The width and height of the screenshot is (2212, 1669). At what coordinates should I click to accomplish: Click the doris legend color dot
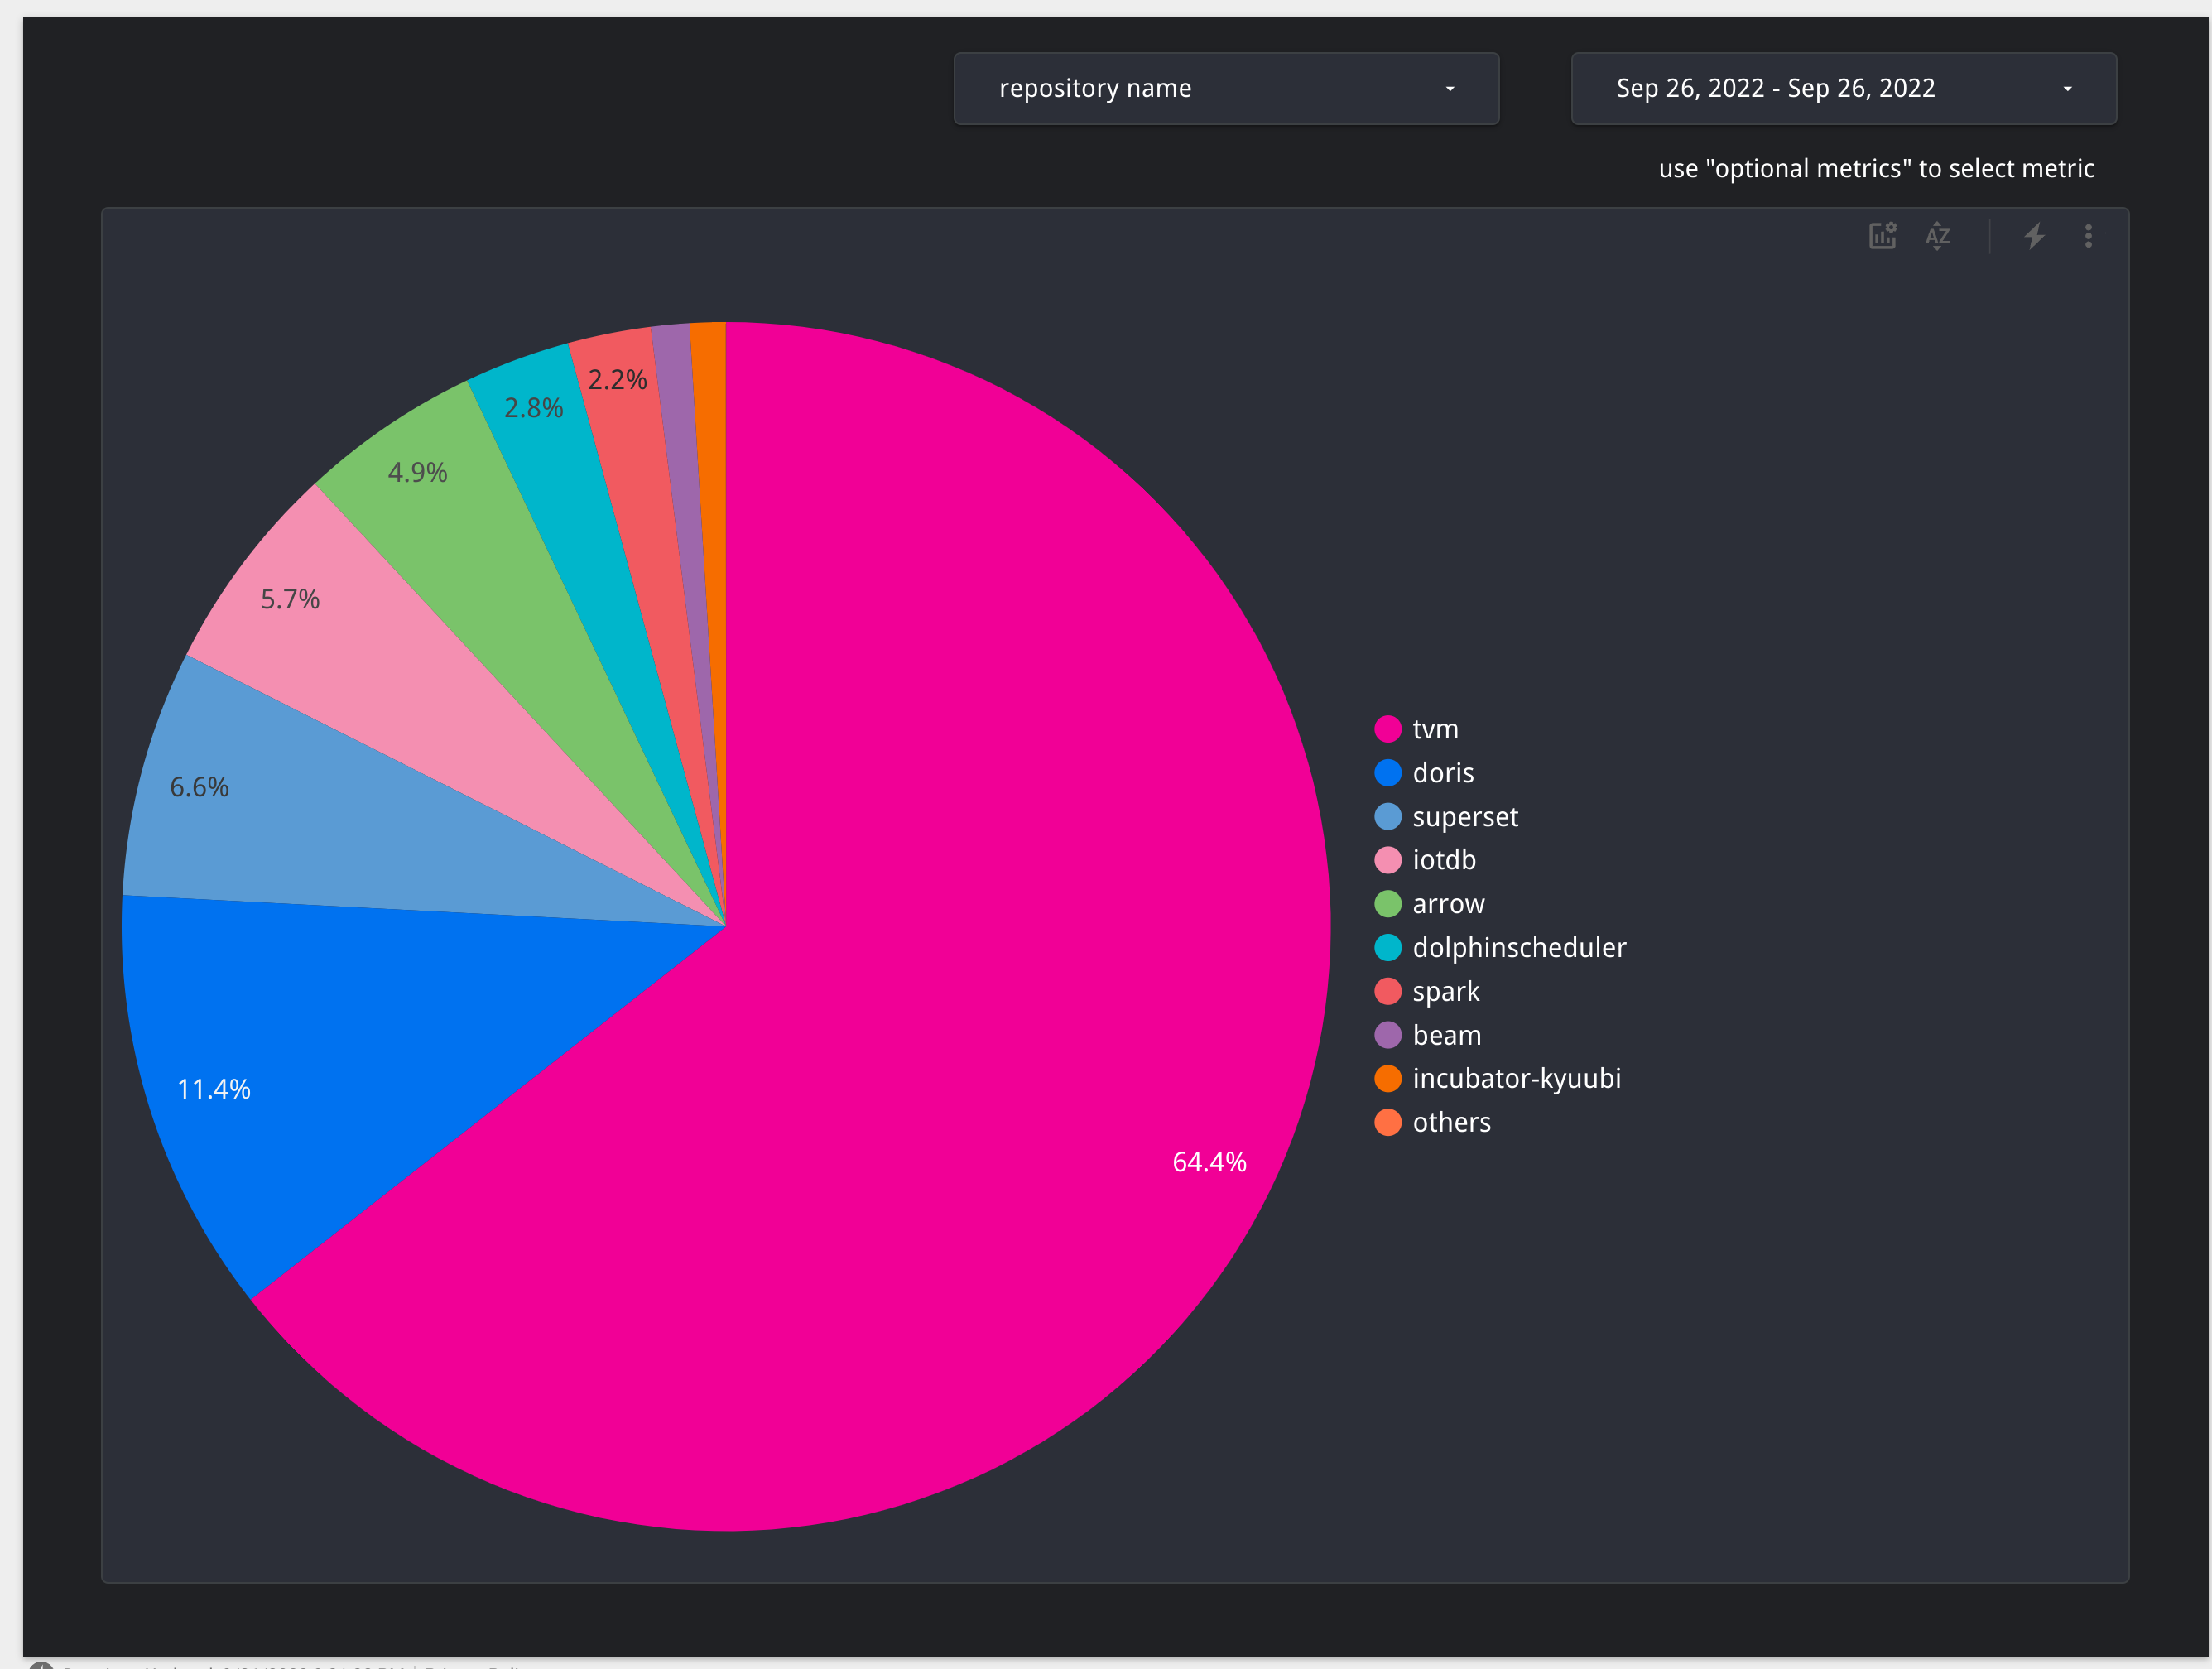[1388, 772]
